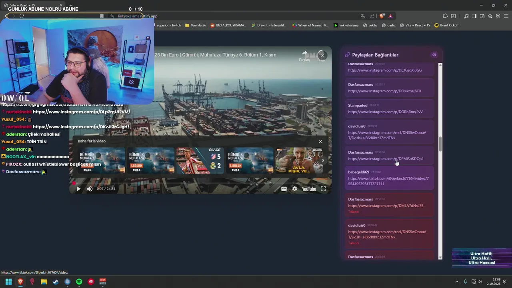
Task: Open 'superior - Twitch' bookmark
Action: click(x=168, y=25)
